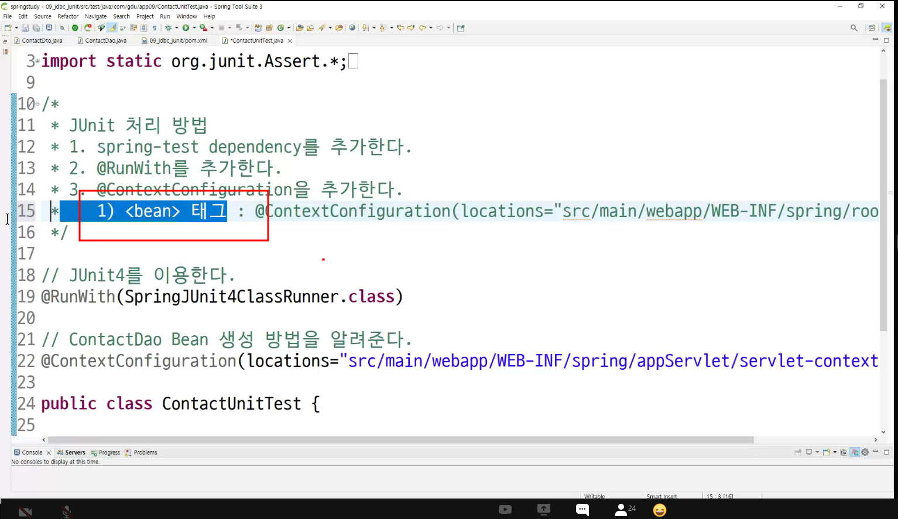Screen dimensions: 898x519
Task: Switch to the 09_jdbc_junit/pom.xml tab
Action: (174, 40)
